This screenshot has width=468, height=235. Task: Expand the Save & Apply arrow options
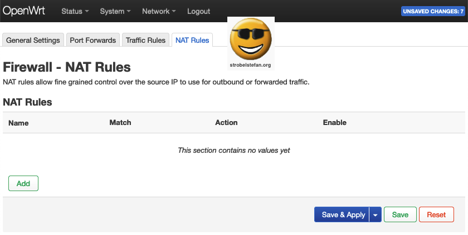coord(376,215)
